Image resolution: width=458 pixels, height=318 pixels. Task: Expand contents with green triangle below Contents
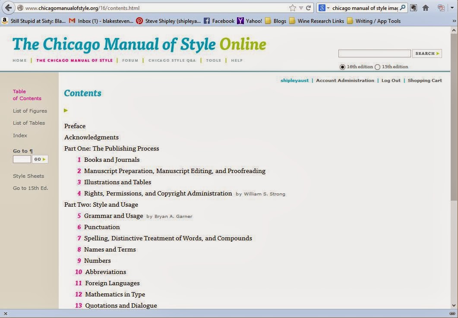click(66, 110)
